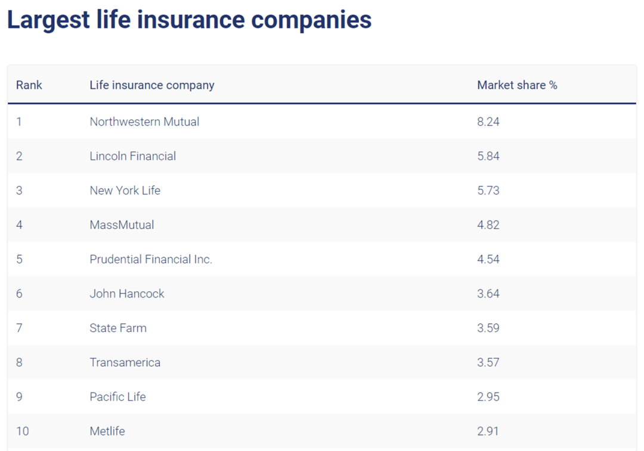Click the Largest life insurance companies heading
This screenshot has height=451, width=644.
[x=189, y=20]
